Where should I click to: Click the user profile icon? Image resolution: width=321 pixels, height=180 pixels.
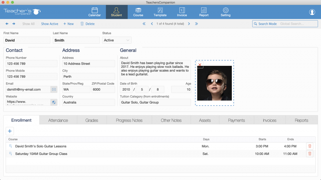click(312, 12)
